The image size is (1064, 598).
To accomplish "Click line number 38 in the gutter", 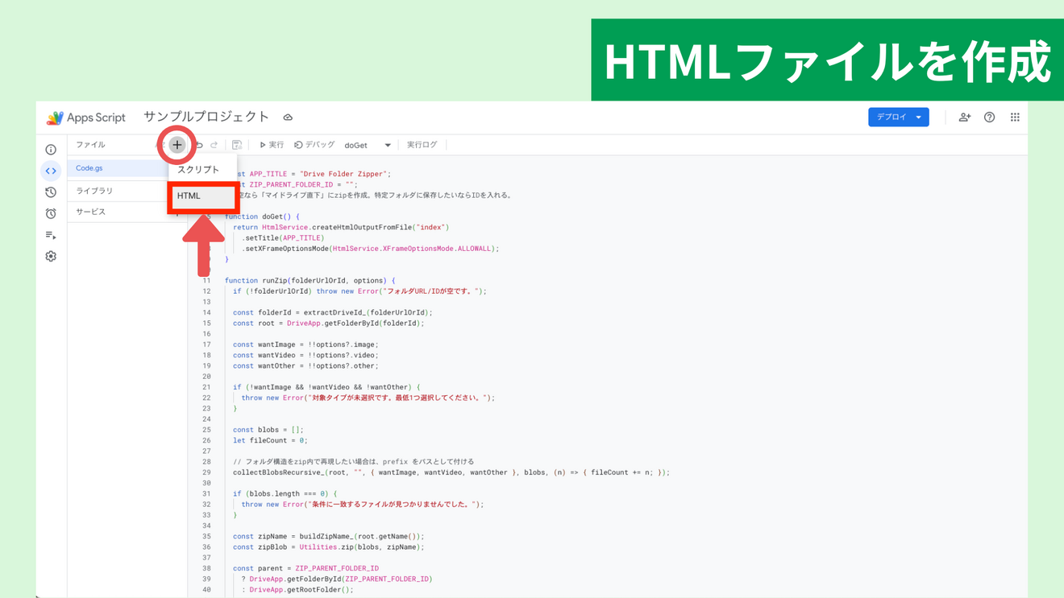I will tap(207, 568).
